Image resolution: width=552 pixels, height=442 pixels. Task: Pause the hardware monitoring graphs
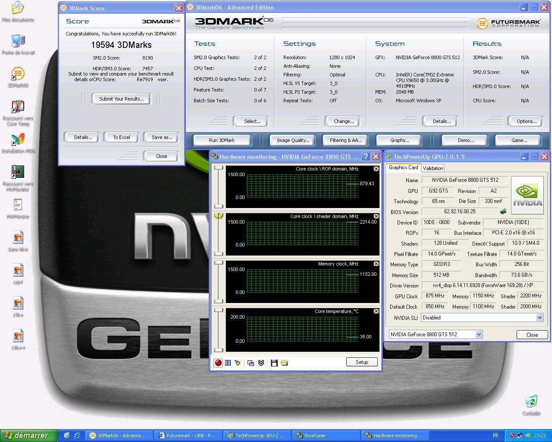click(x=228, y=363)
